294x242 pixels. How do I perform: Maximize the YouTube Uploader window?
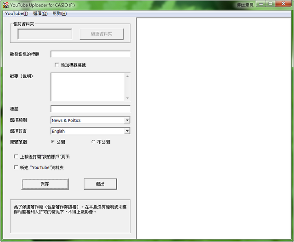(x=271, y=4)
